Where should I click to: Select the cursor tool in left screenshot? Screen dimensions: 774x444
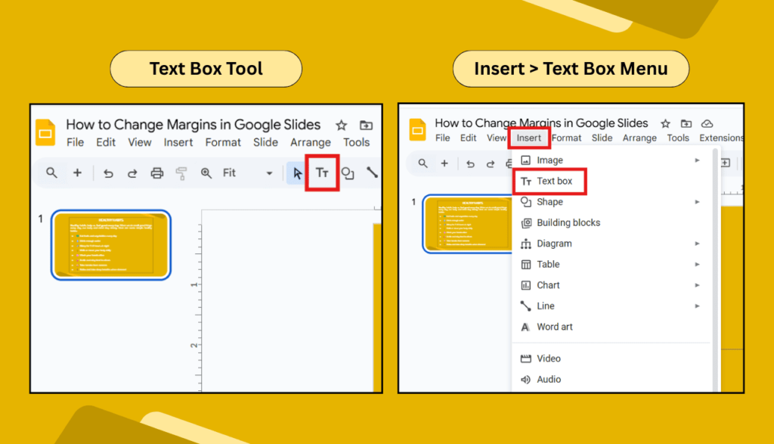pos(297,173)
